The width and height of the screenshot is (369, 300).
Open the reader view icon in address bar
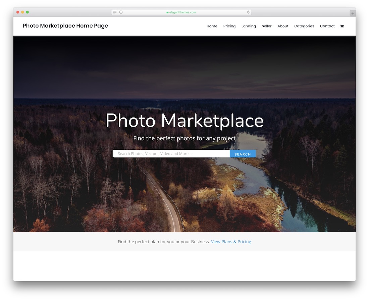pos(115,12)
